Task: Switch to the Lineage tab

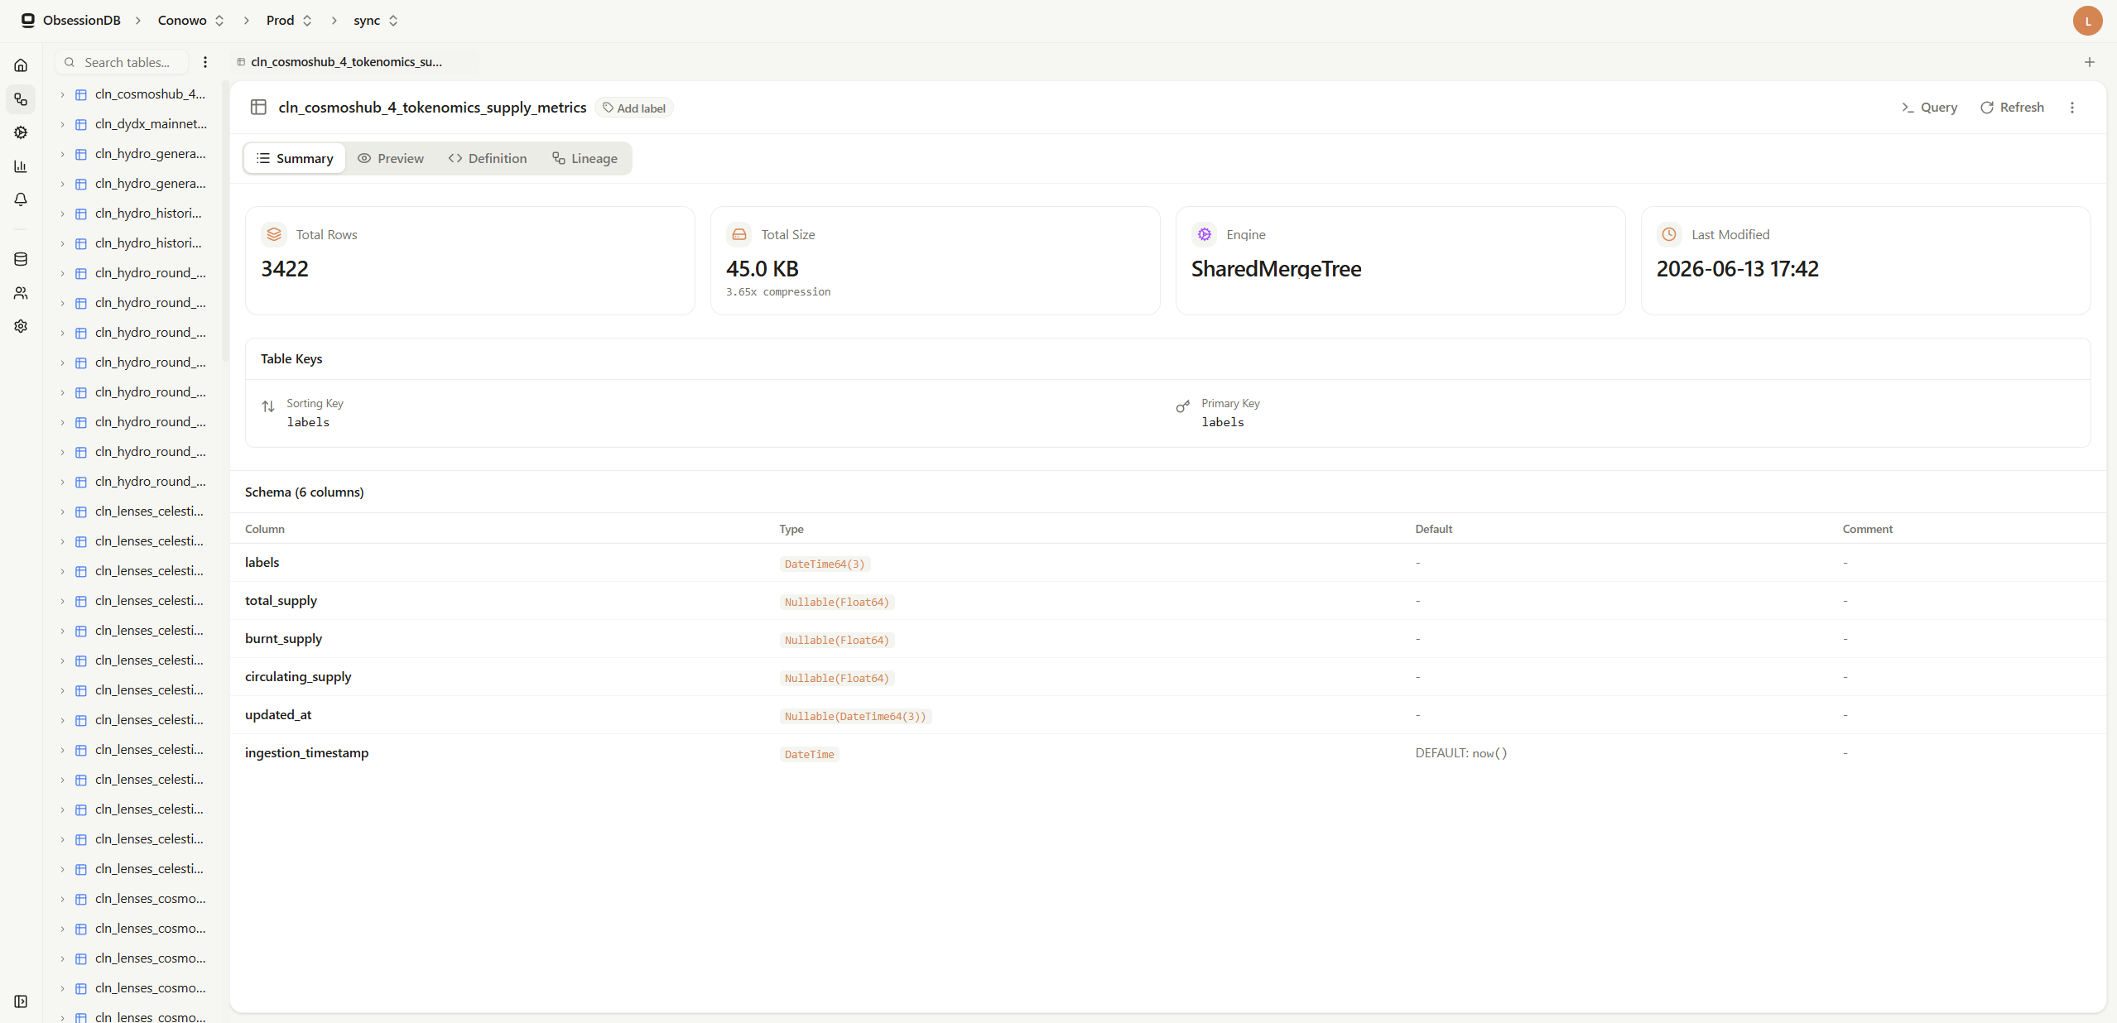Action: click(x=585, y=158)
